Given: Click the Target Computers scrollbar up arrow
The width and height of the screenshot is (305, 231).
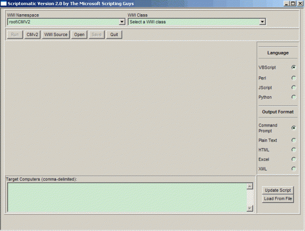Looking at the screenshot, I should pos(250,186).
